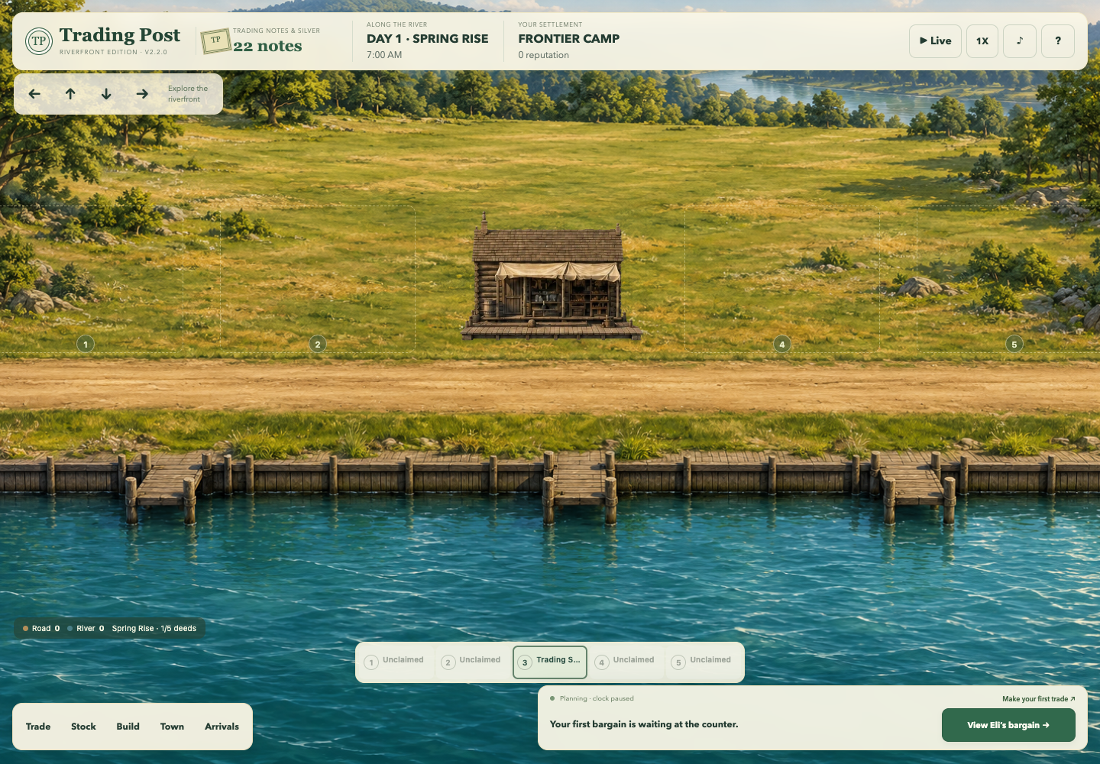Screen dimensions: 1100x764
Task: Select lot tab 1 Unclaimed
Action: (396, 662)
